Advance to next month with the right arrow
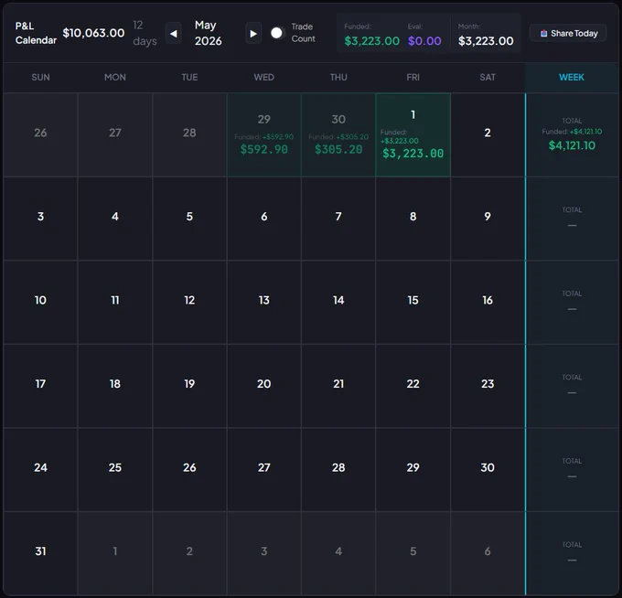 tap(253, 34)
